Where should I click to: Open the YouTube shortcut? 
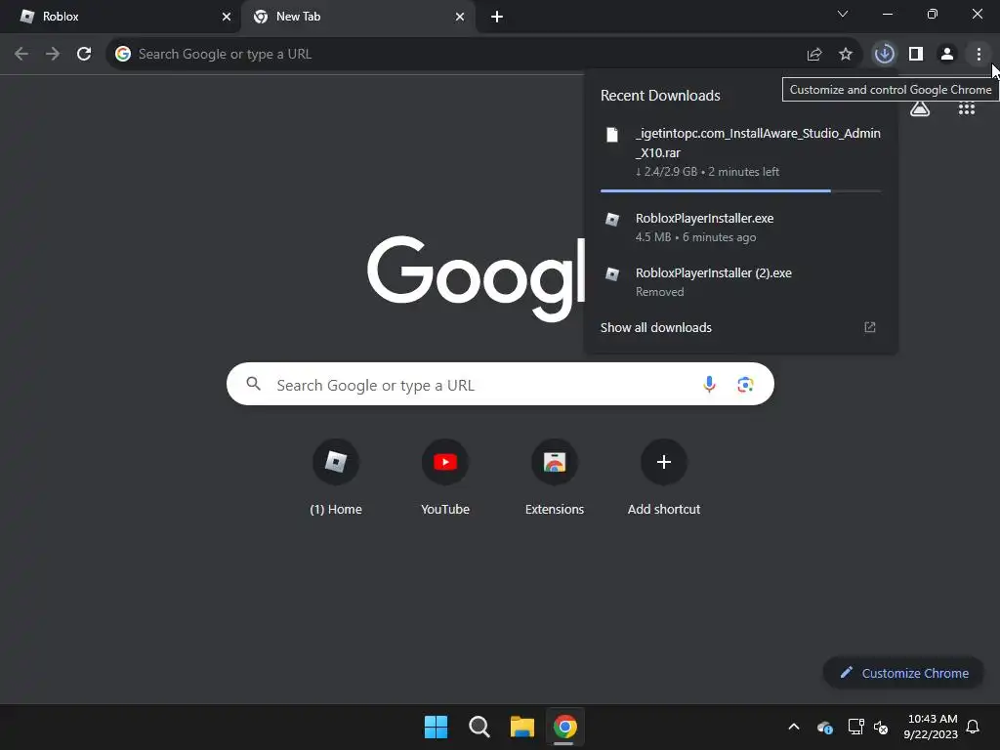(445, 477)
